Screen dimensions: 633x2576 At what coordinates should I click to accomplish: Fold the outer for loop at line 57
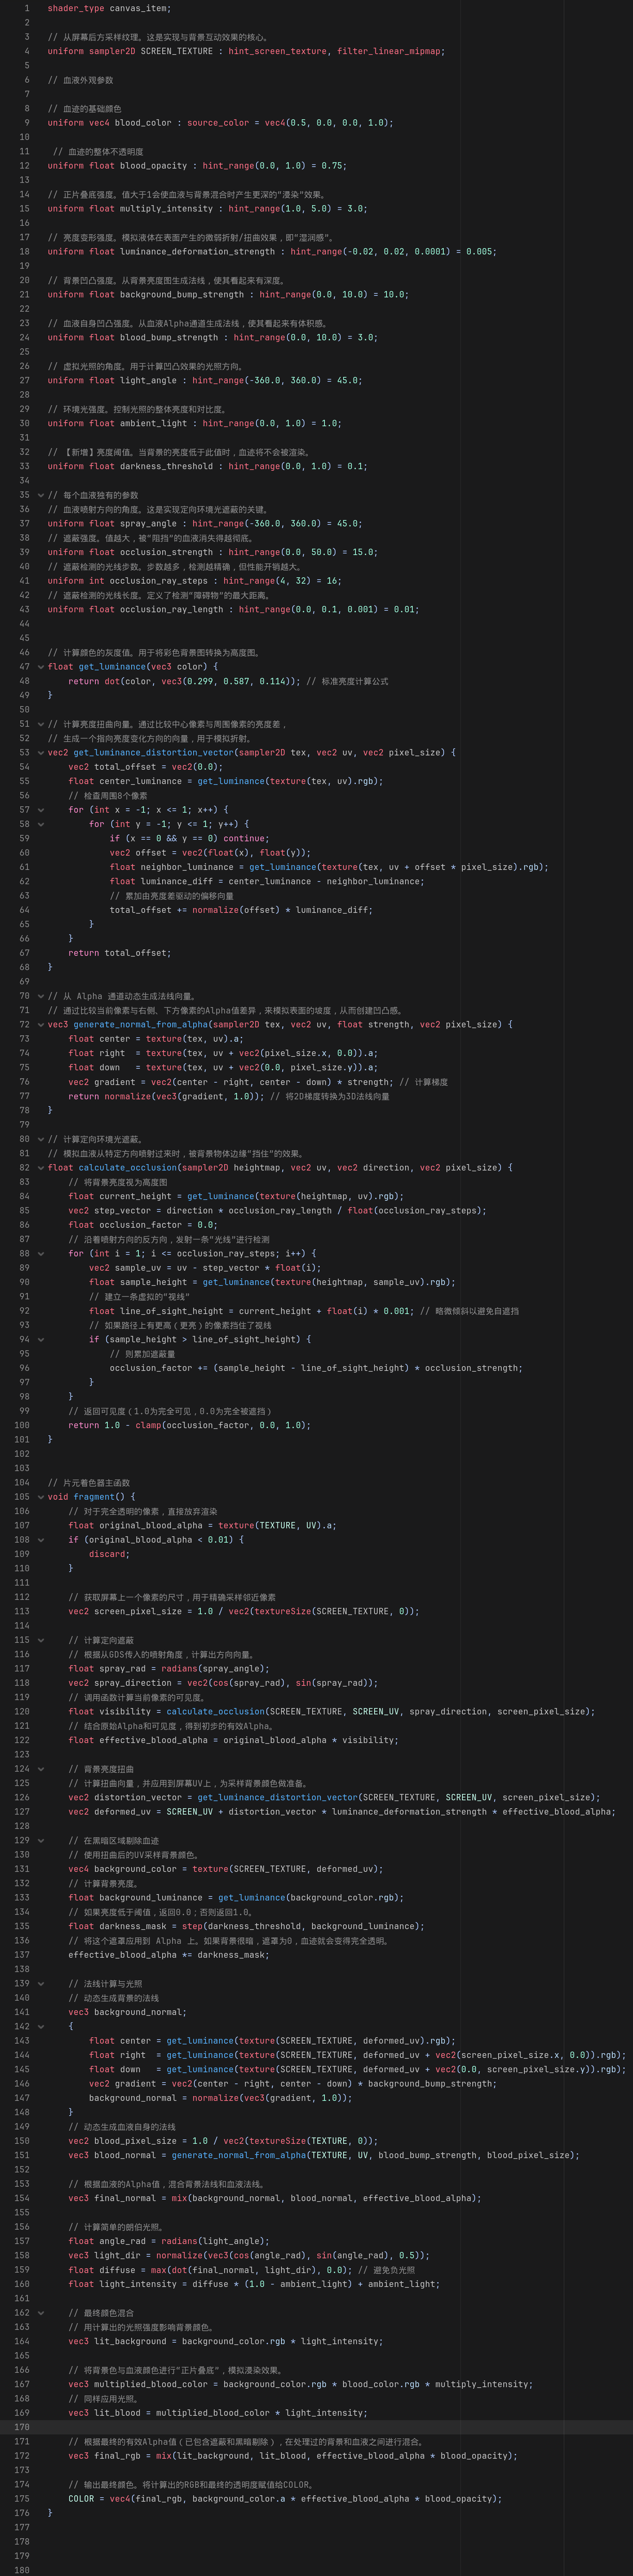click(41, 810)
